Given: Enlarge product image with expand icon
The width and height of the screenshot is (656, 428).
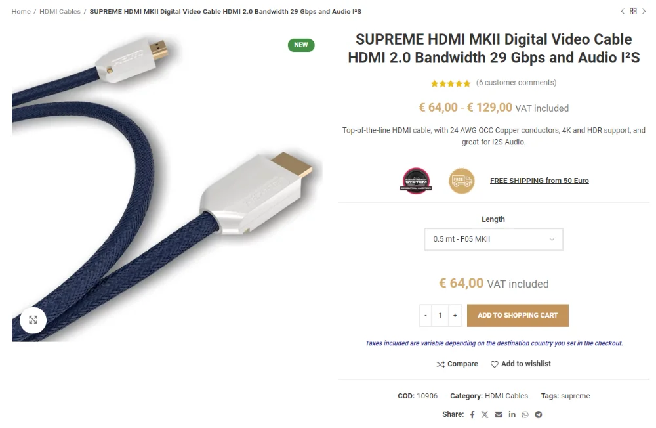Looking at the screenshot, I should (x=33, y=320).
